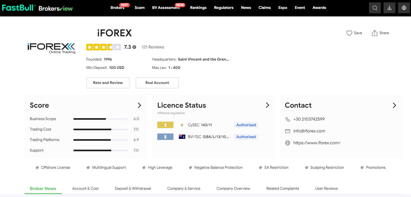The height and width of the screenshot is (197, 411).
Task: Click the iFOREX Online Trading logo
Action: tap(51, 48)
